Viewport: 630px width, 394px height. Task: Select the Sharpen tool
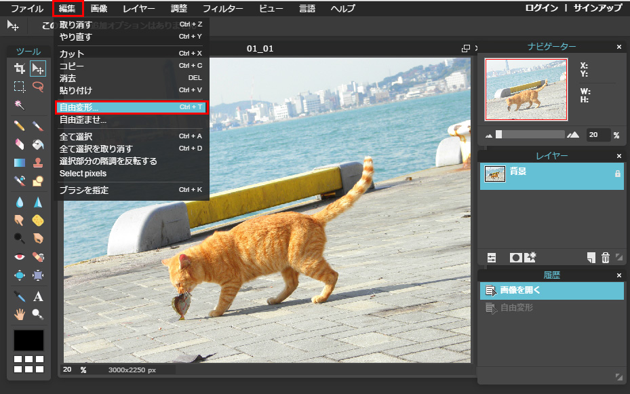tap(38, 202)
